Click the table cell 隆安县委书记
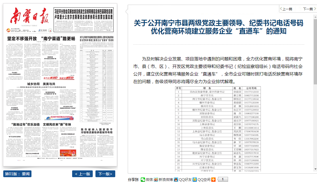The height and width of the screenshot is (185, 317). 207,146
